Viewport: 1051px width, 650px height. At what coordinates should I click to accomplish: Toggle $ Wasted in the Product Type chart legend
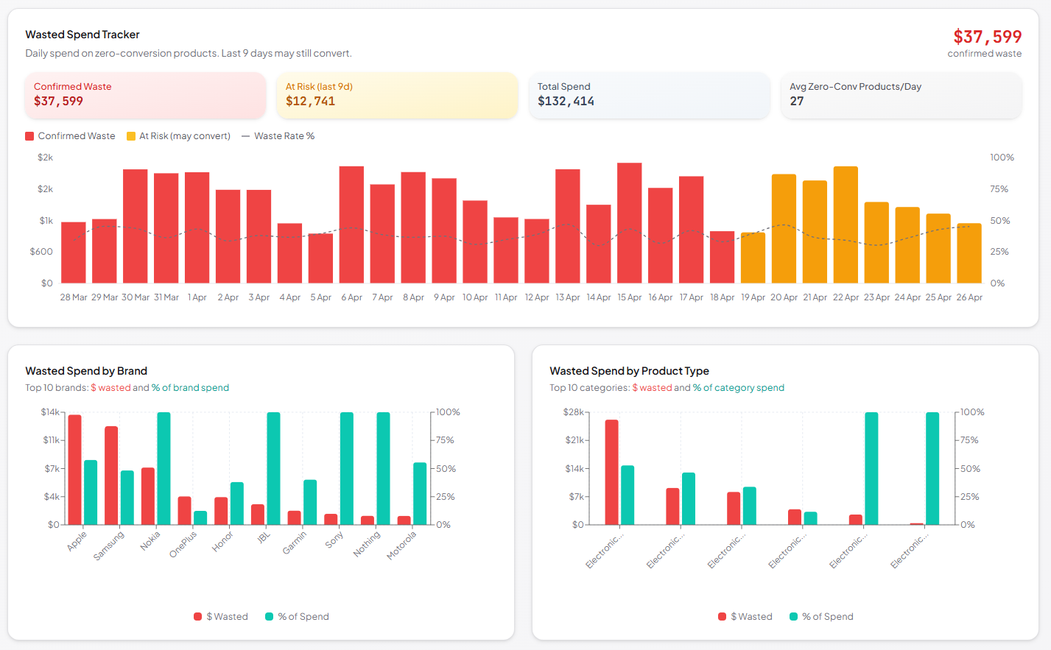(x=745, y=617)
